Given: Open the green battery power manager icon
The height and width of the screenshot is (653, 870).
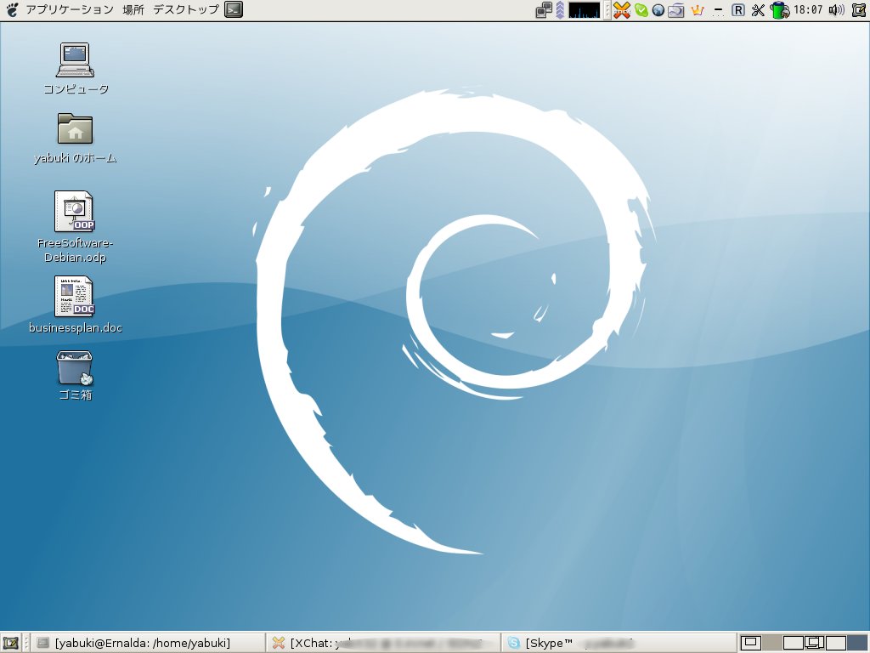Looking at the screenshot, I should coord(780,10).
